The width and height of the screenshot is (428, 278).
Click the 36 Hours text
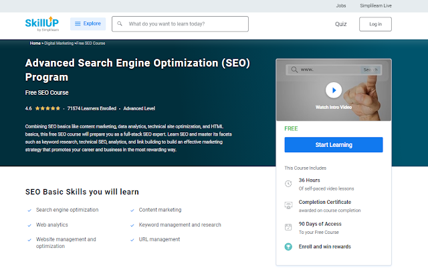(309, 180)
